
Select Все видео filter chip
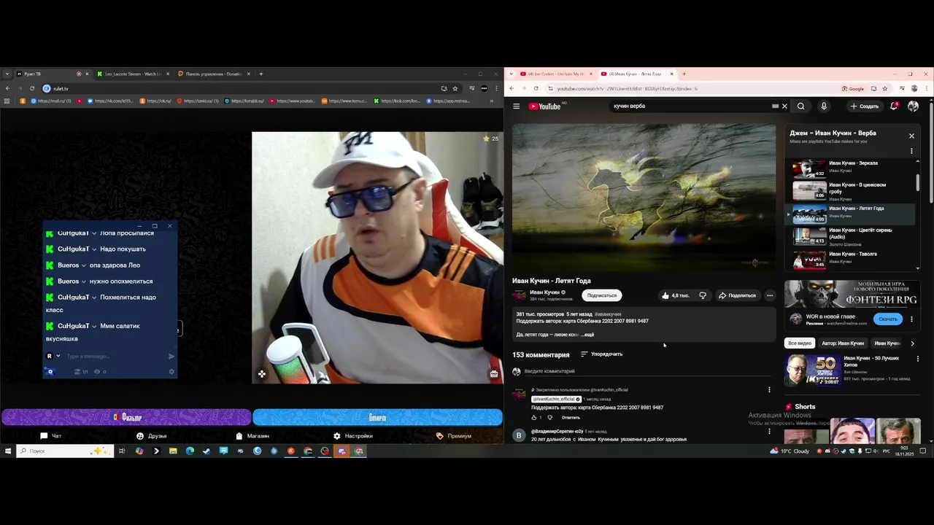click(800, 343)
